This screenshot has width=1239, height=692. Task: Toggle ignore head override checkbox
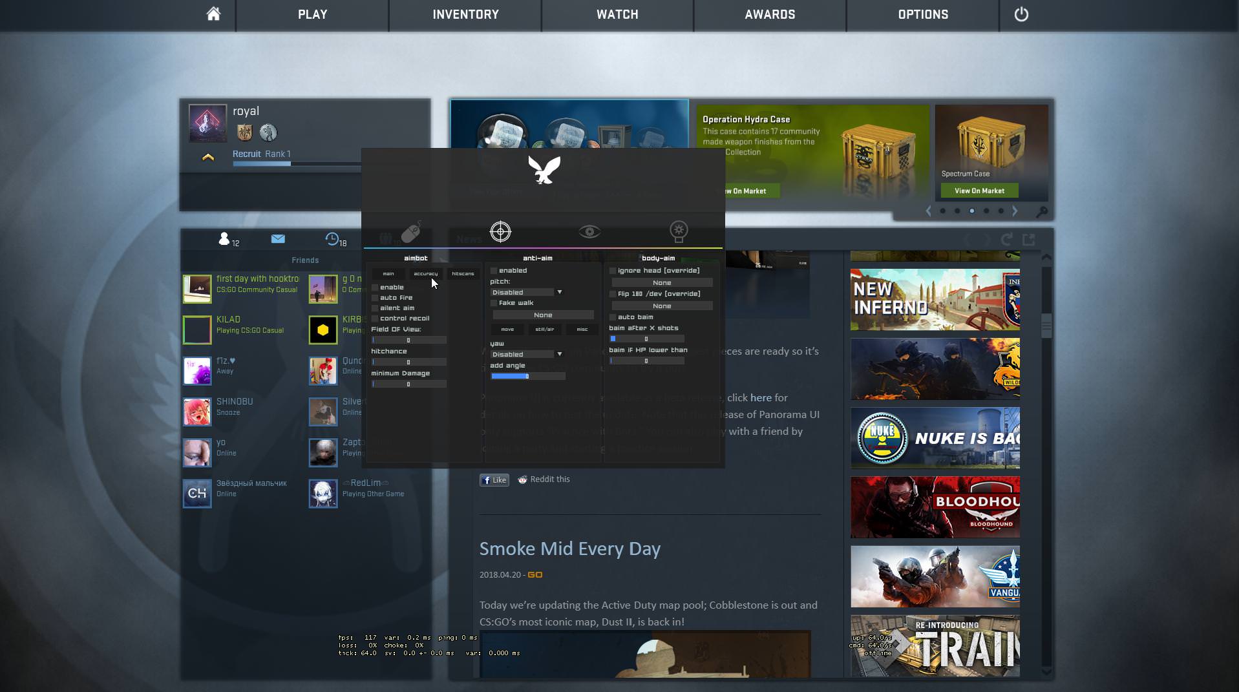(x=613, y=271)
